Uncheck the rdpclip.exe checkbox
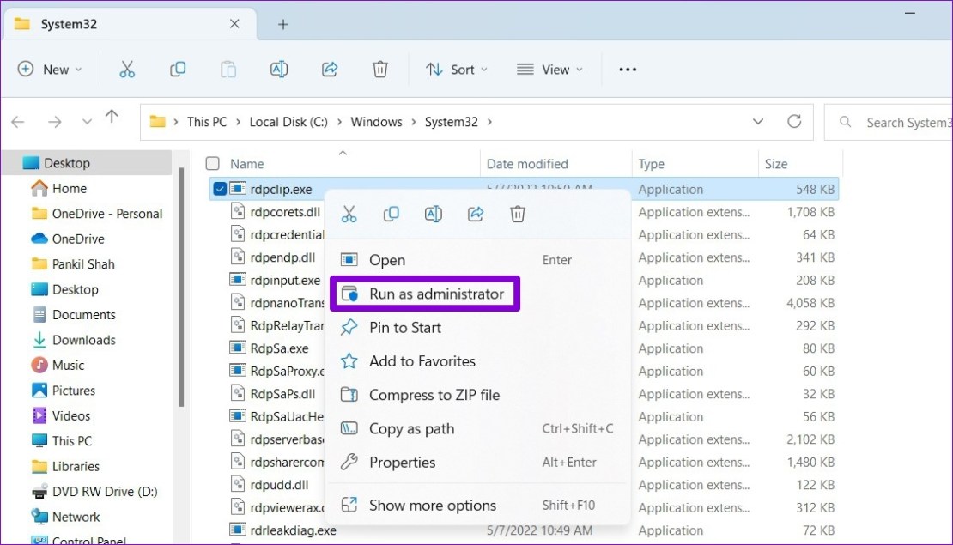This screenshot has width=953, height=545. click(220, 189)
